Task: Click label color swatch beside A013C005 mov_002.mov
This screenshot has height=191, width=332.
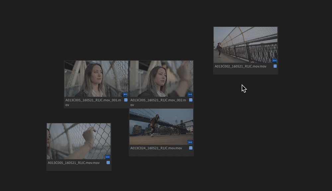Action: coord(191,100)
